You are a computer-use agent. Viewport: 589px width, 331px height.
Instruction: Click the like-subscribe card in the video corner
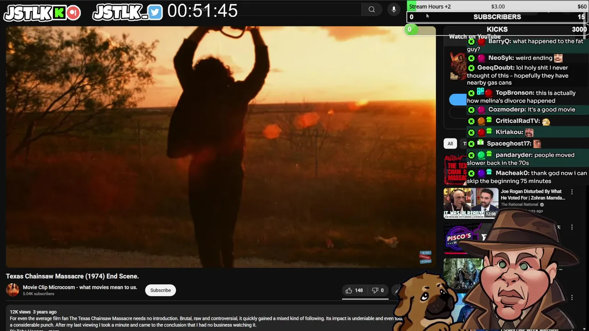coord(426,257)
